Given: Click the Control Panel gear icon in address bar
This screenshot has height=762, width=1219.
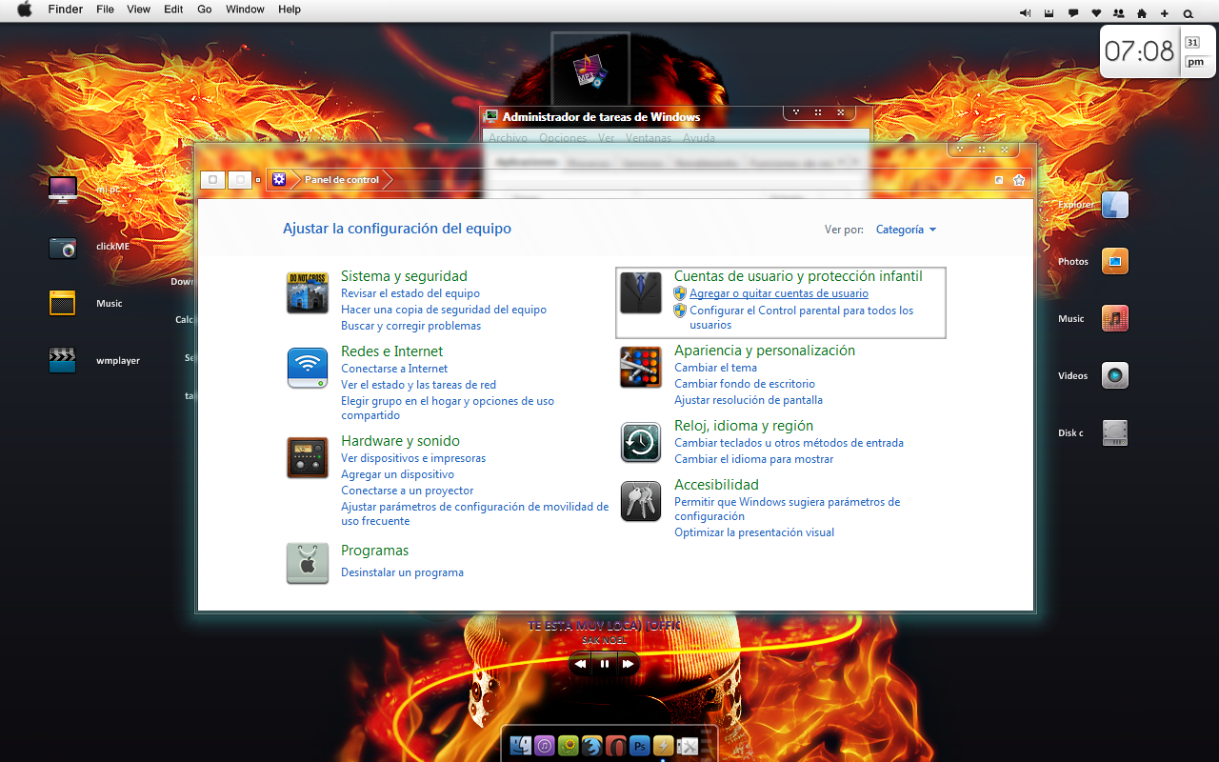Looking at the screenshot, I should pyautogui.click(x=279, y=179).
